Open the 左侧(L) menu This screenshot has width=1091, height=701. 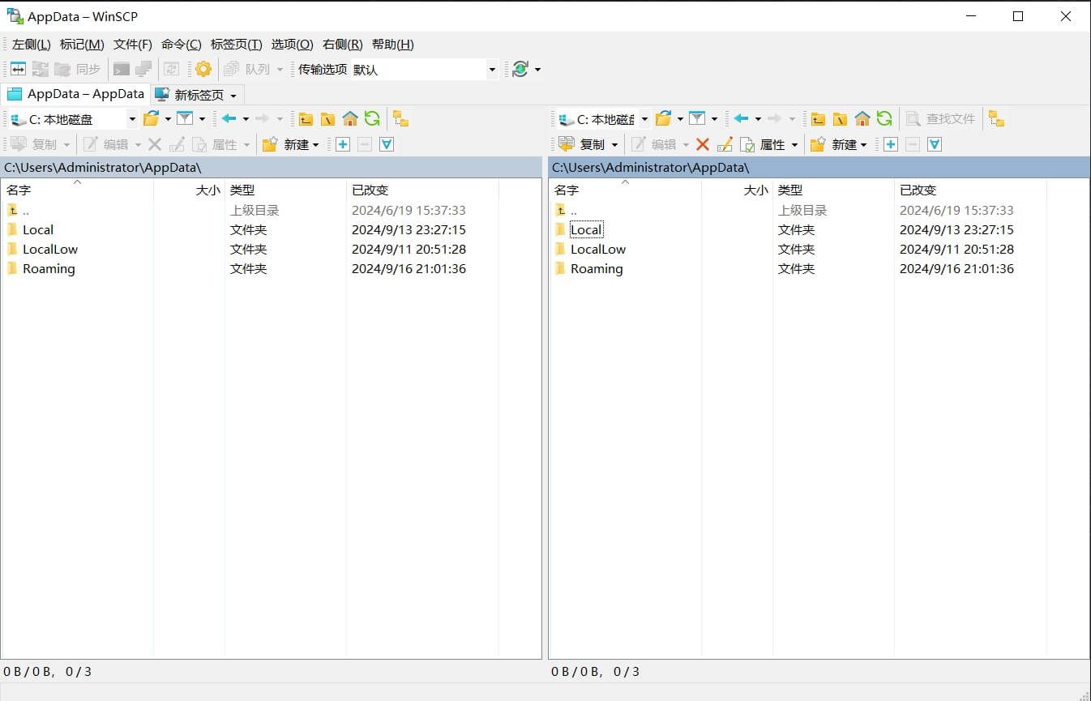(32, 45)
